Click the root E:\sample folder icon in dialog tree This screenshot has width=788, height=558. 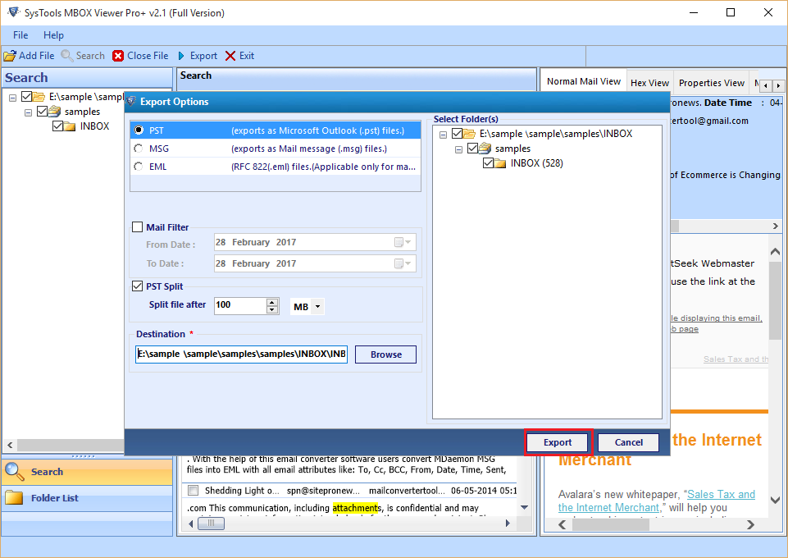[469, 134]
